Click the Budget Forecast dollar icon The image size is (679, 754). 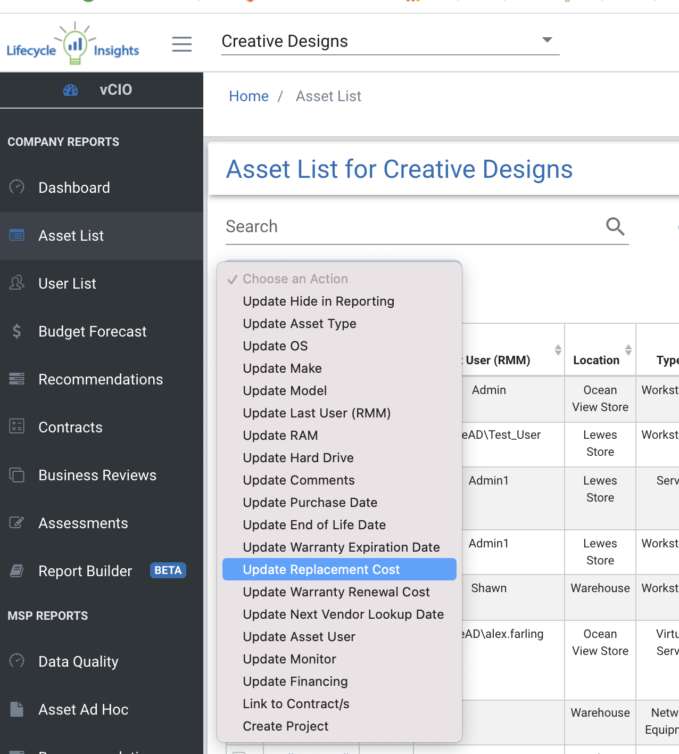coord(17,331)
